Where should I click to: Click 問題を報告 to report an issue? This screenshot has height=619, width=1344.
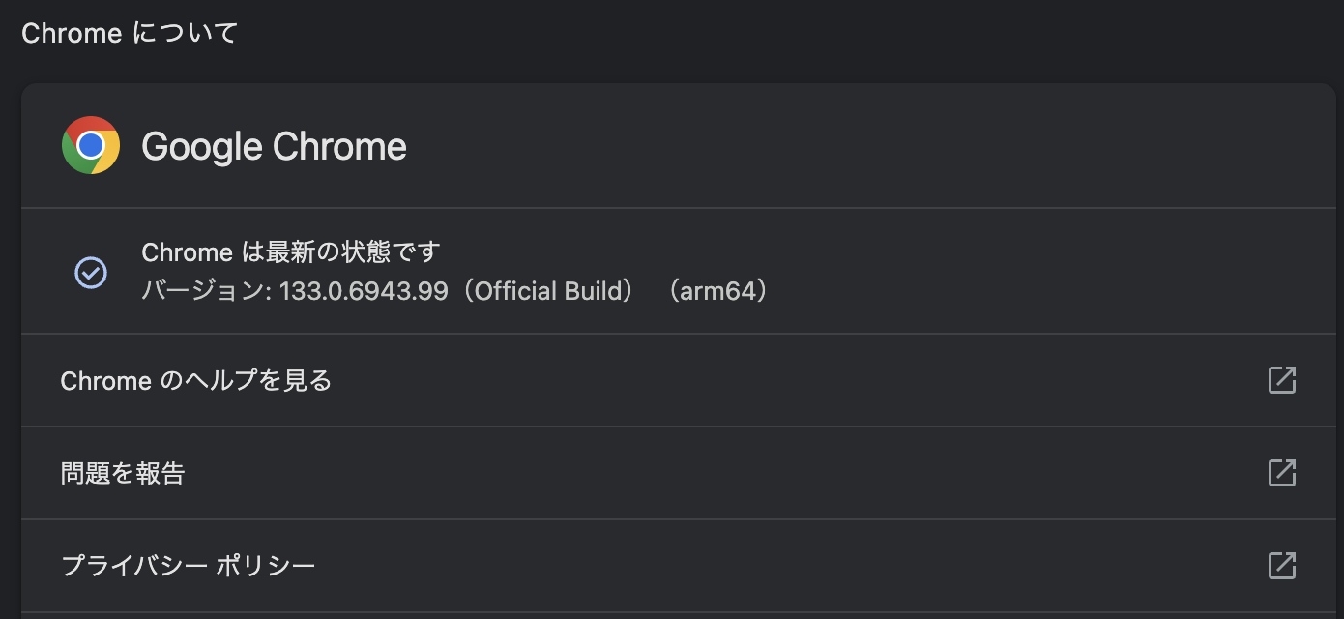(x=124, y=473)
